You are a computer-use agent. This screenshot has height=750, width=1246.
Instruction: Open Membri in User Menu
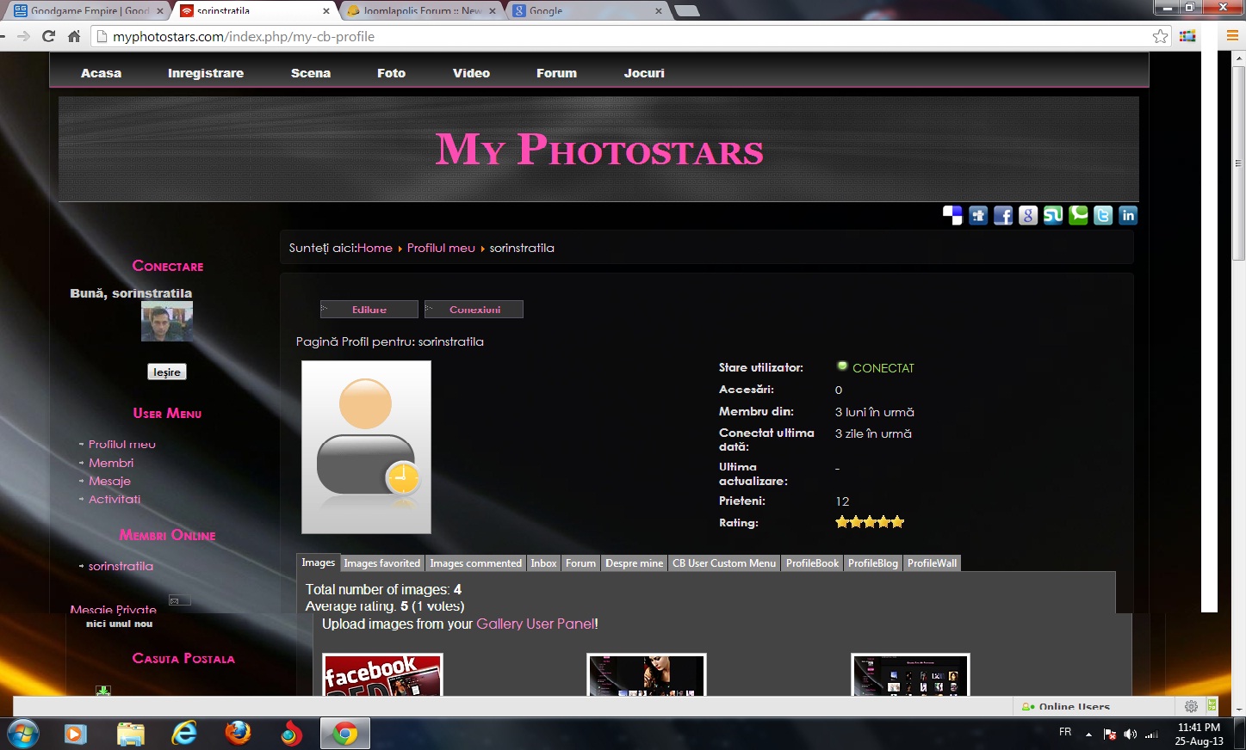111,463
